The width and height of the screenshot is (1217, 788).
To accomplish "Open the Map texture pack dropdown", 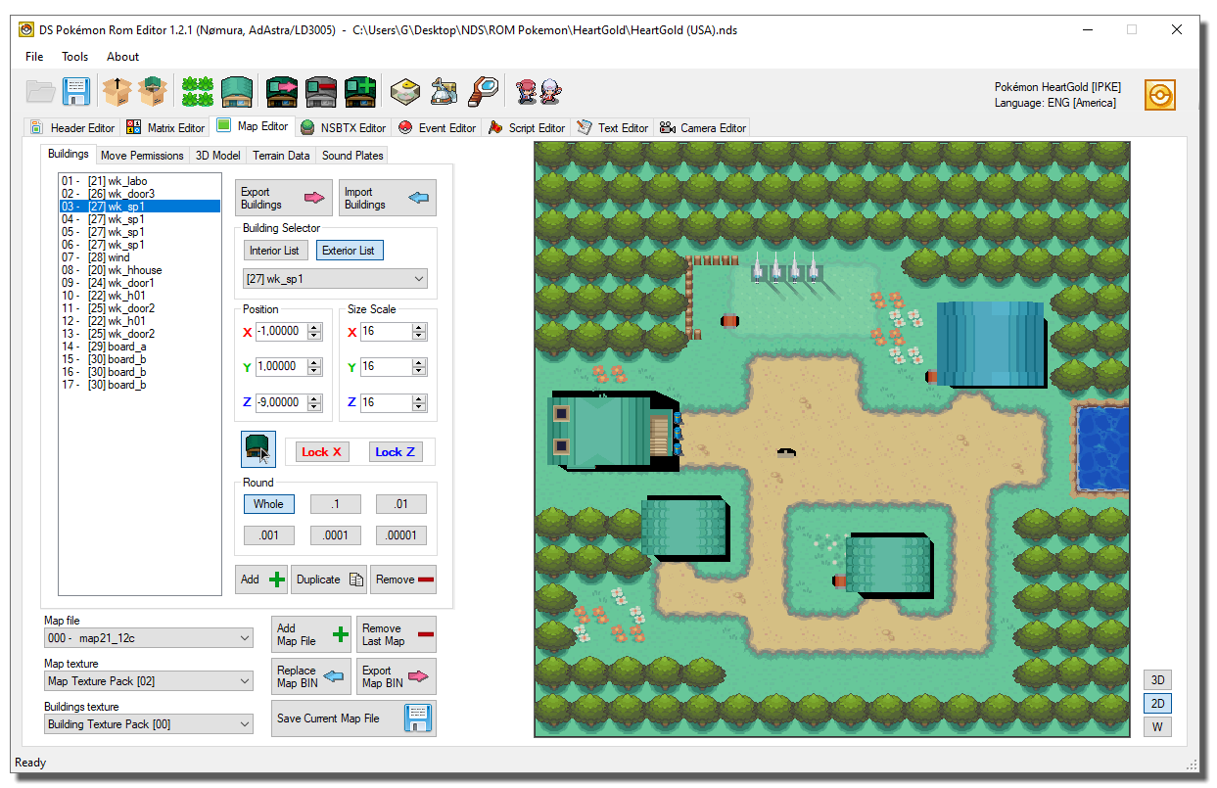I will (x=149, y=681).
